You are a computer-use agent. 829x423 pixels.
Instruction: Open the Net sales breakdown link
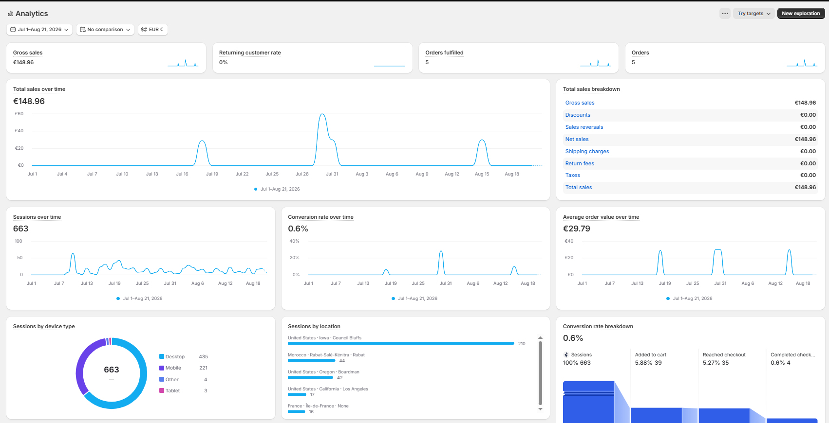(577, 140)
